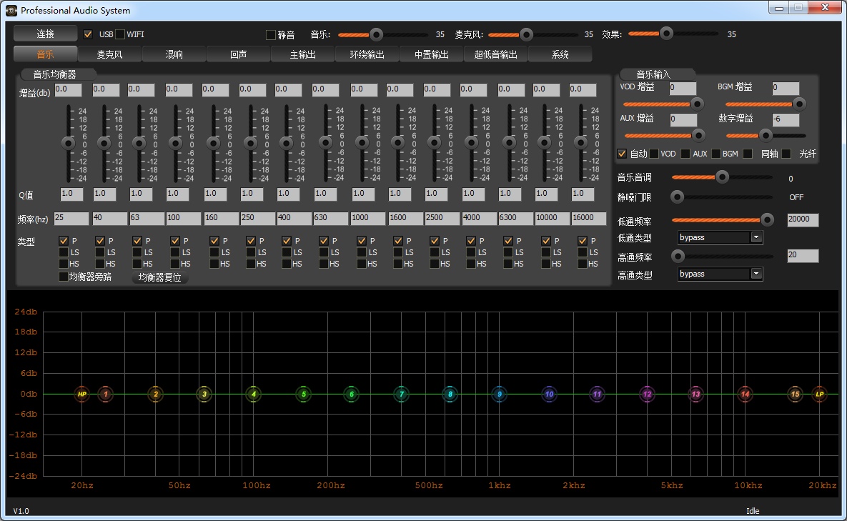Select the green band 5 graph node
847x521 pixels.
[x=304, y=394]
